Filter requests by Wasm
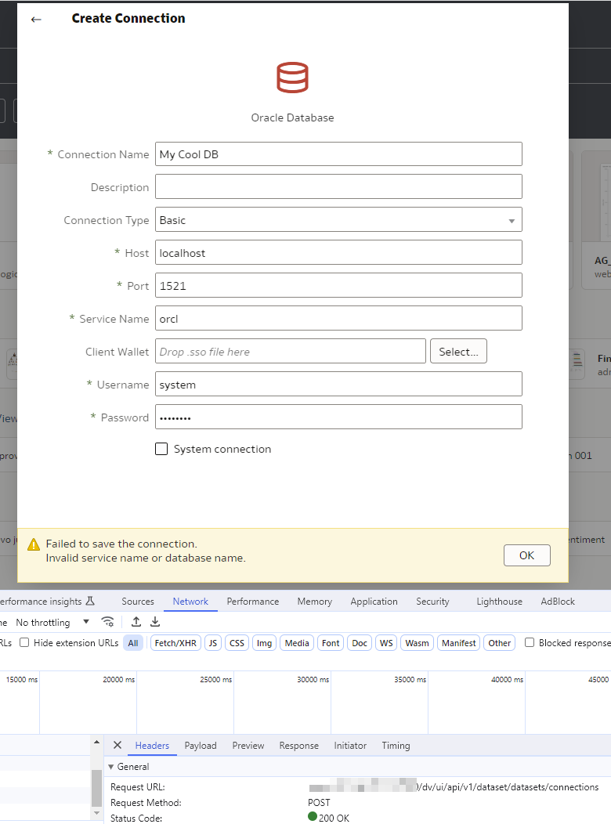 pyautogui.click(x=418, y=643)
